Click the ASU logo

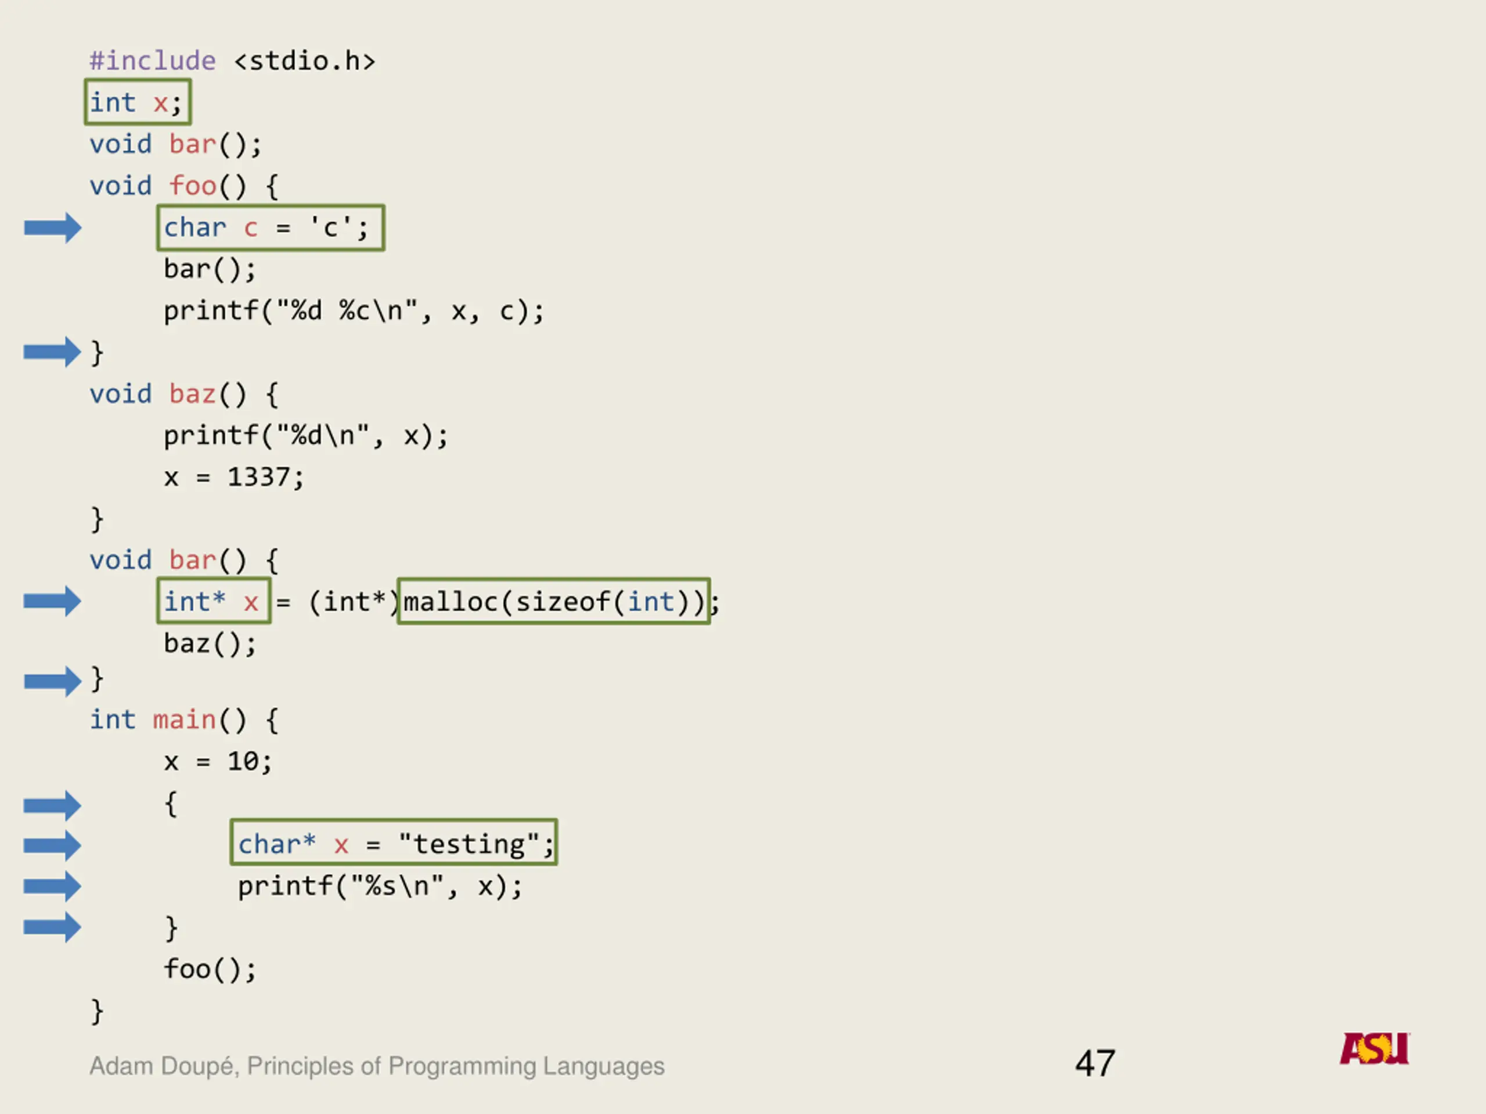[1375, 1049]
